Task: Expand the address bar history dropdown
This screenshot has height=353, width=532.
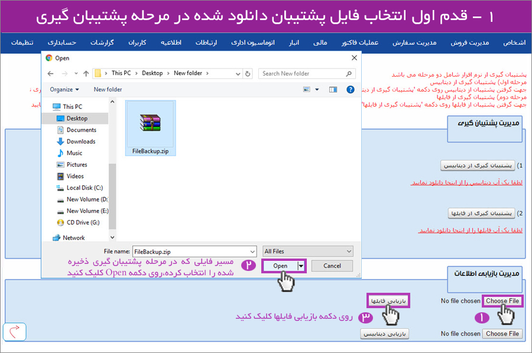Action: (x=238, y=74)
